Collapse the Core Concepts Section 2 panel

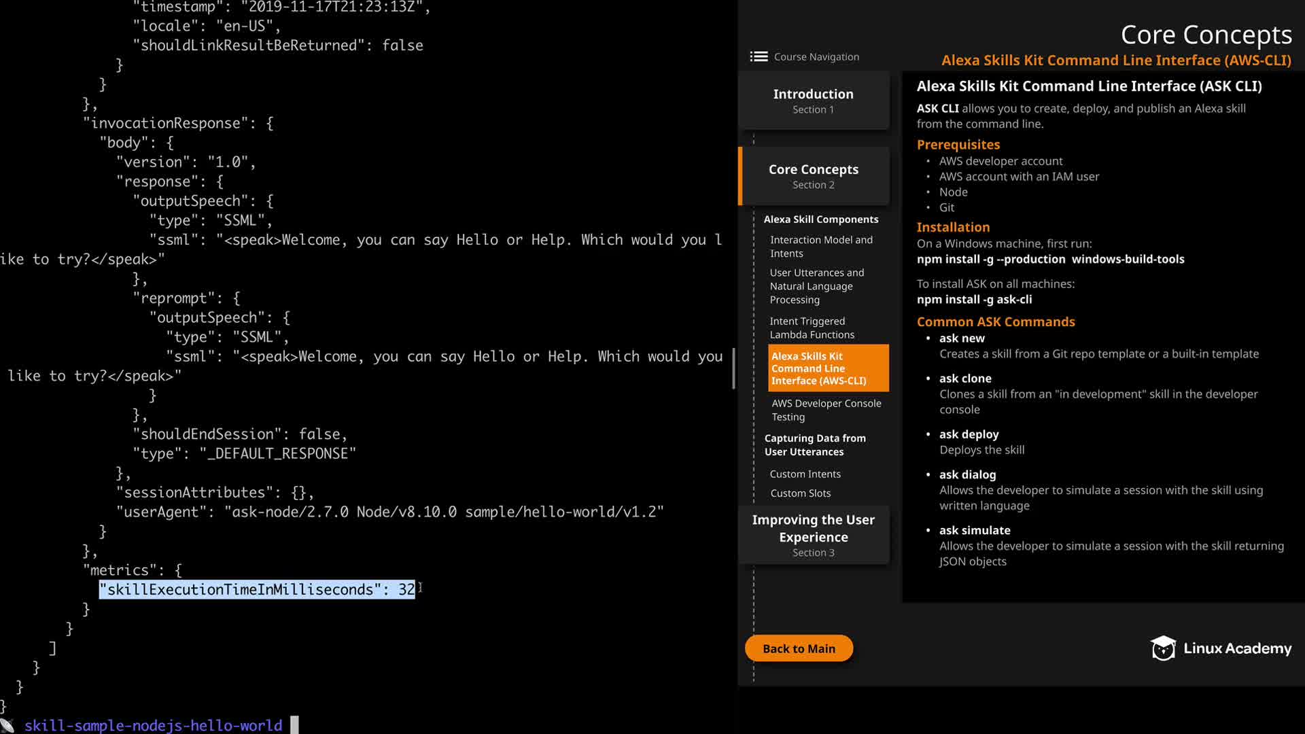(813, 176)
